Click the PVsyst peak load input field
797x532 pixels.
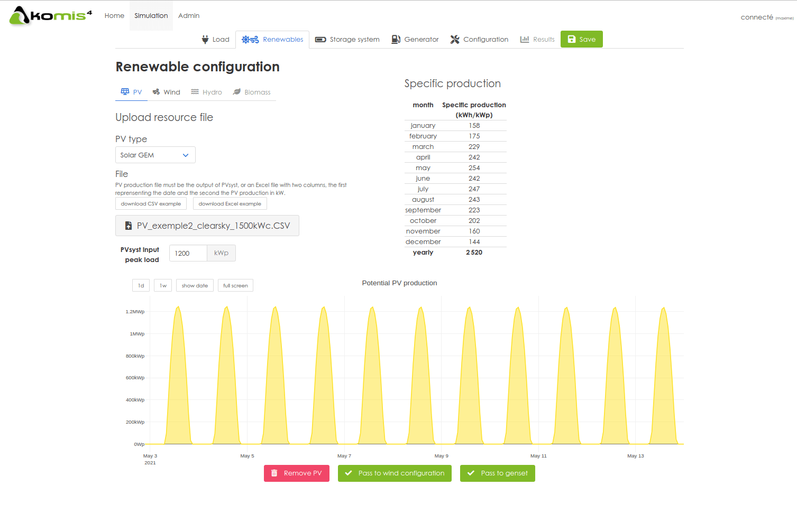tap(188, 254)
